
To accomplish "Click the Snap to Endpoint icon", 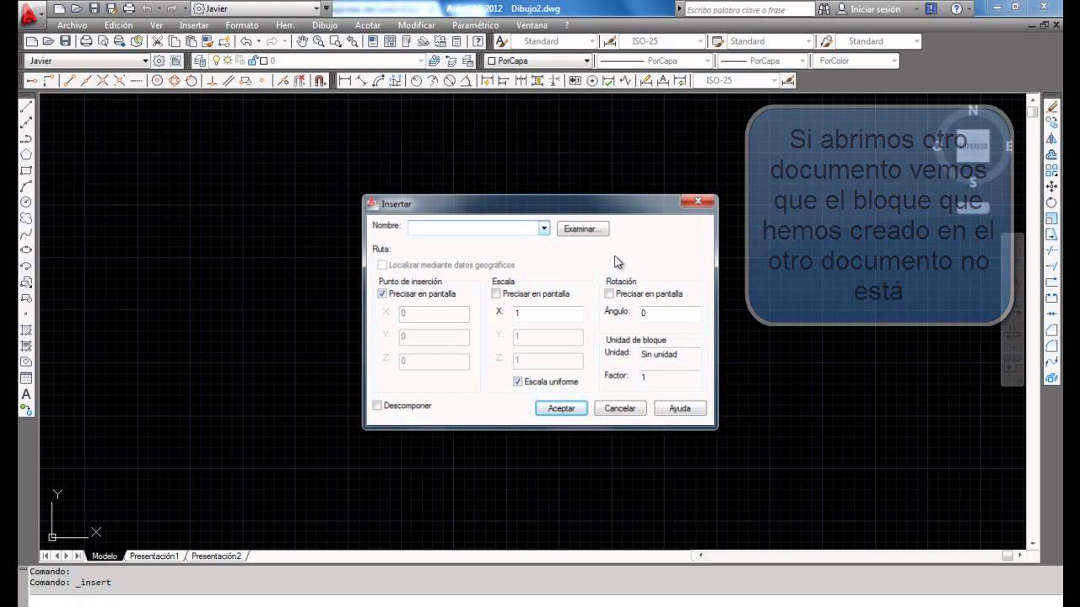I will (70, 81).
